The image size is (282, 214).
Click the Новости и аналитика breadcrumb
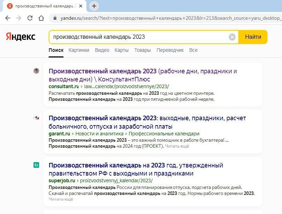(99, 134)
